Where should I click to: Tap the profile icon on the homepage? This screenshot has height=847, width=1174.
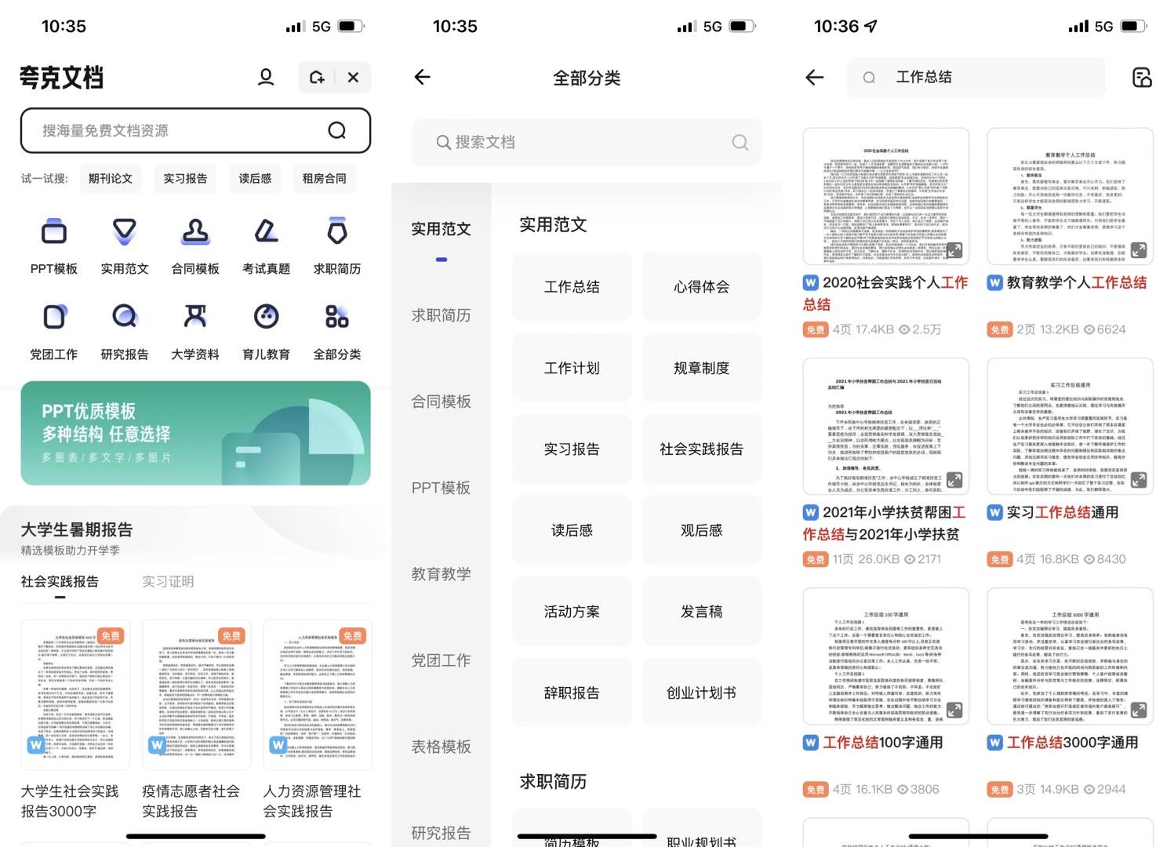click(265, 77)
